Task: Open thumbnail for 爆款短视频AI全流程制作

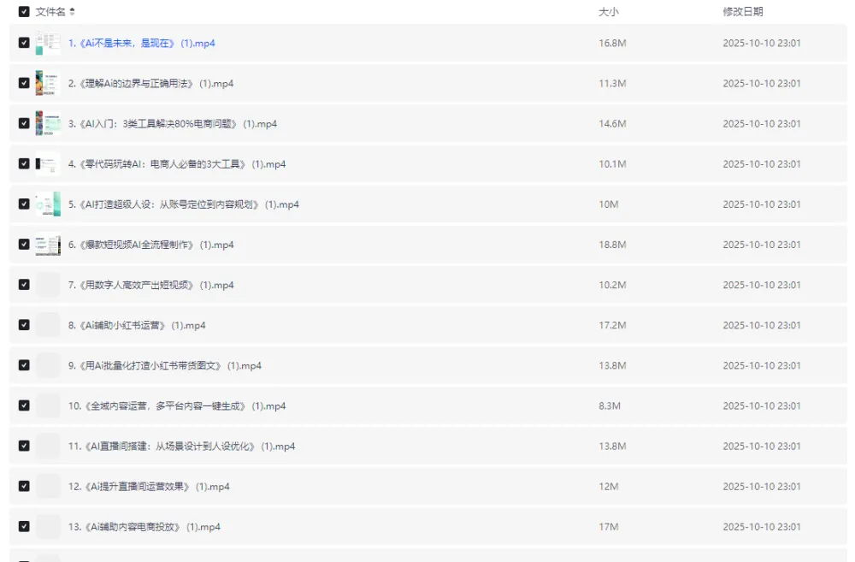Action: coord(48,245)
